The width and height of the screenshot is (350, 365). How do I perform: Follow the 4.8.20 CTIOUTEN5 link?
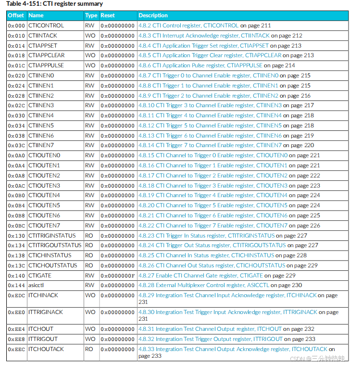[213, 205]
